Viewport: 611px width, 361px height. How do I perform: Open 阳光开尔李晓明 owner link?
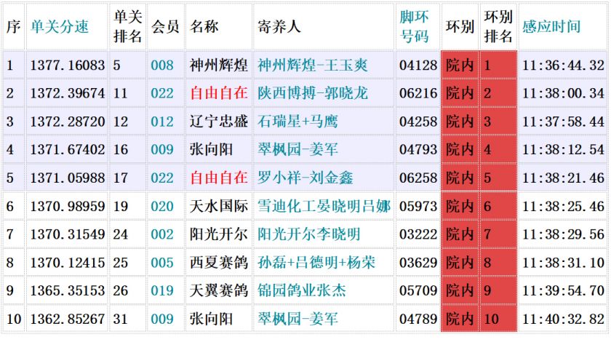point(308,234)
